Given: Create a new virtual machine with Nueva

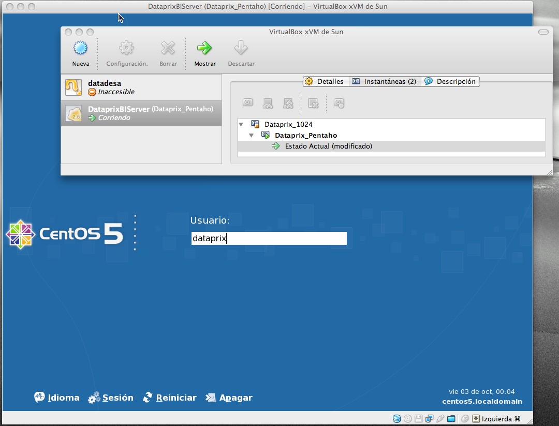Looking at the screenshot, I should coord(81,52).
